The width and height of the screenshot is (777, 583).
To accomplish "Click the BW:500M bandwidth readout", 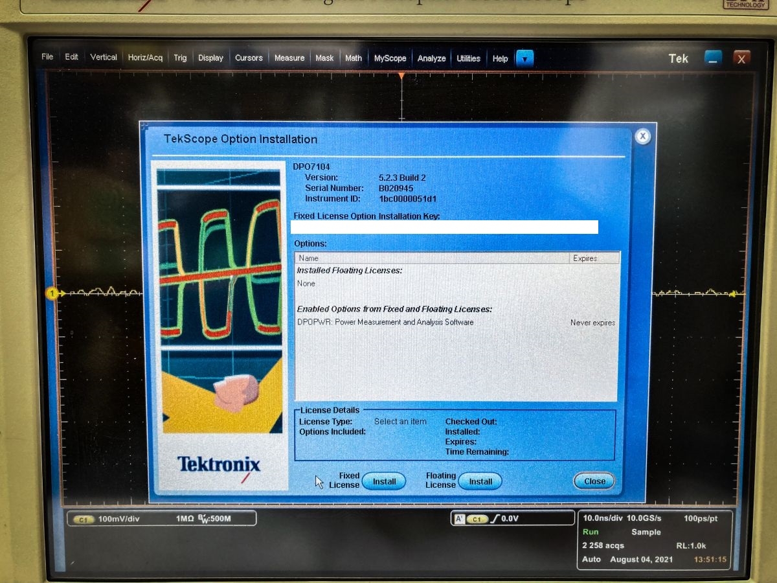I will point(214,518).
